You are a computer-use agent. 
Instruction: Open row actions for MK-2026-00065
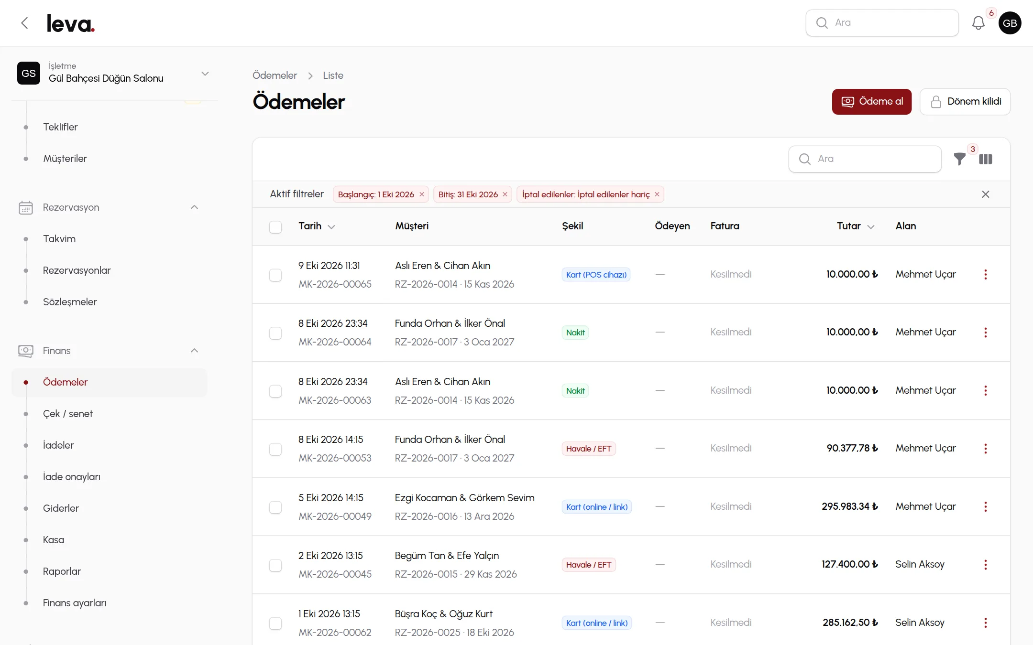pyautogui.click(x=986, y=275)
